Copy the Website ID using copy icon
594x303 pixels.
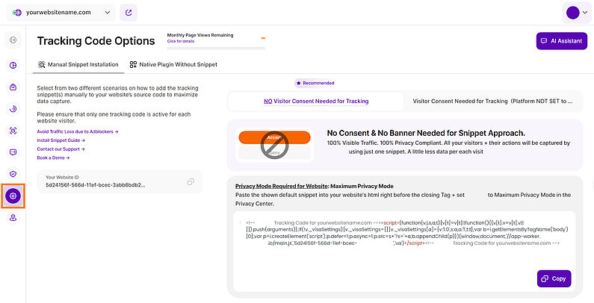click(191, 182)
